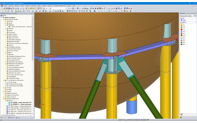197x123 pixels.
Task: Open the Modules additionnels menu
Action: pos(60,6)
